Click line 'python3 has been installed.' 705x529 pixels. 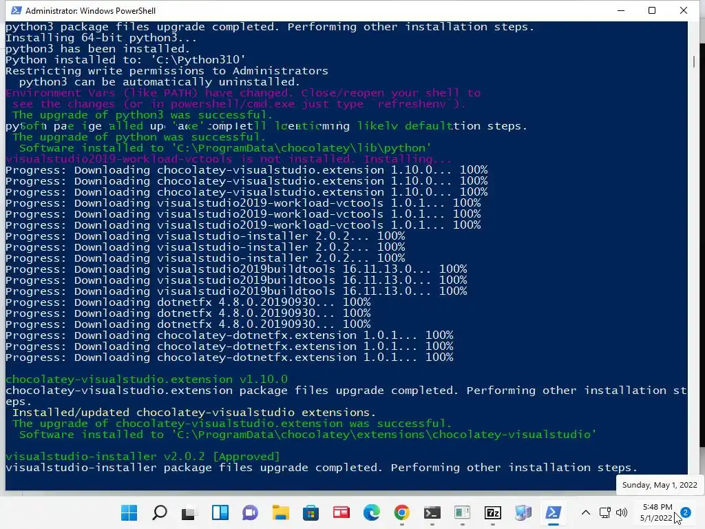tap(98, 49)
